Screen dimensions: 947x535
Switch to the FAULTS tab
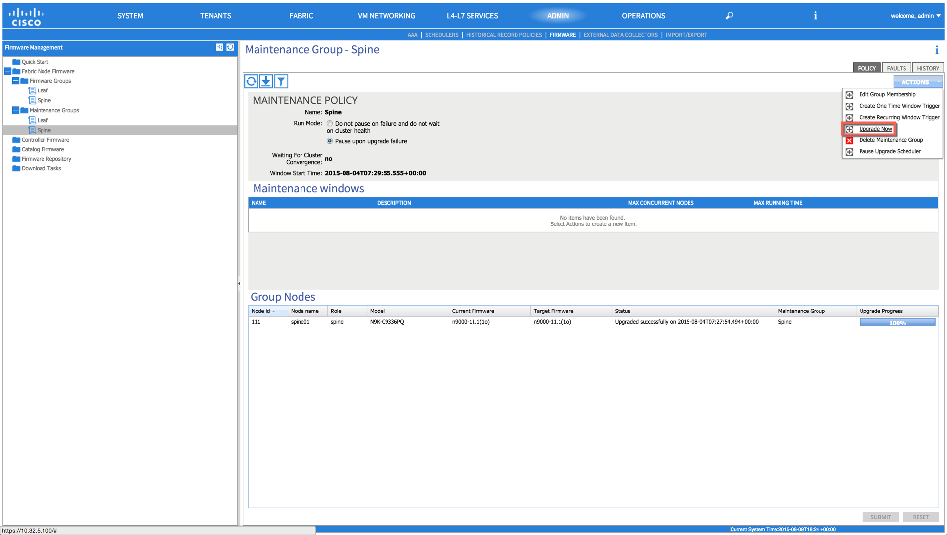click(x=896, y=68)
